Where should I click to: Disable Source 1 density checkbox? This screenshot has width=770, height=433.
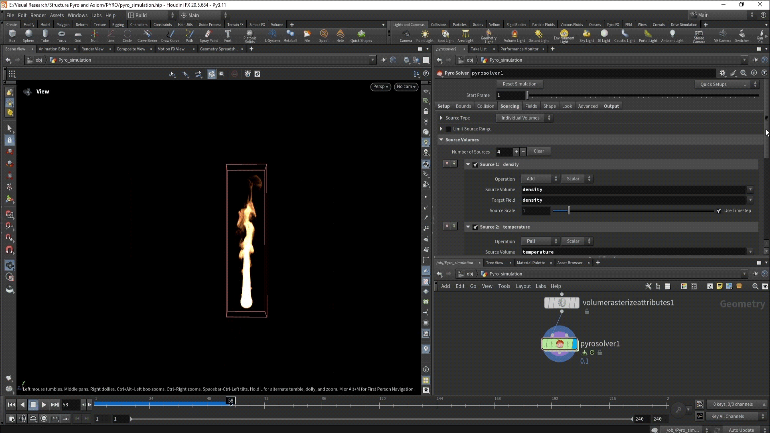pos(476,165)
